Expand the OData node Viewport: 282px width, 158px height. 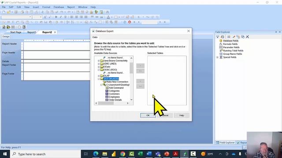99,67
